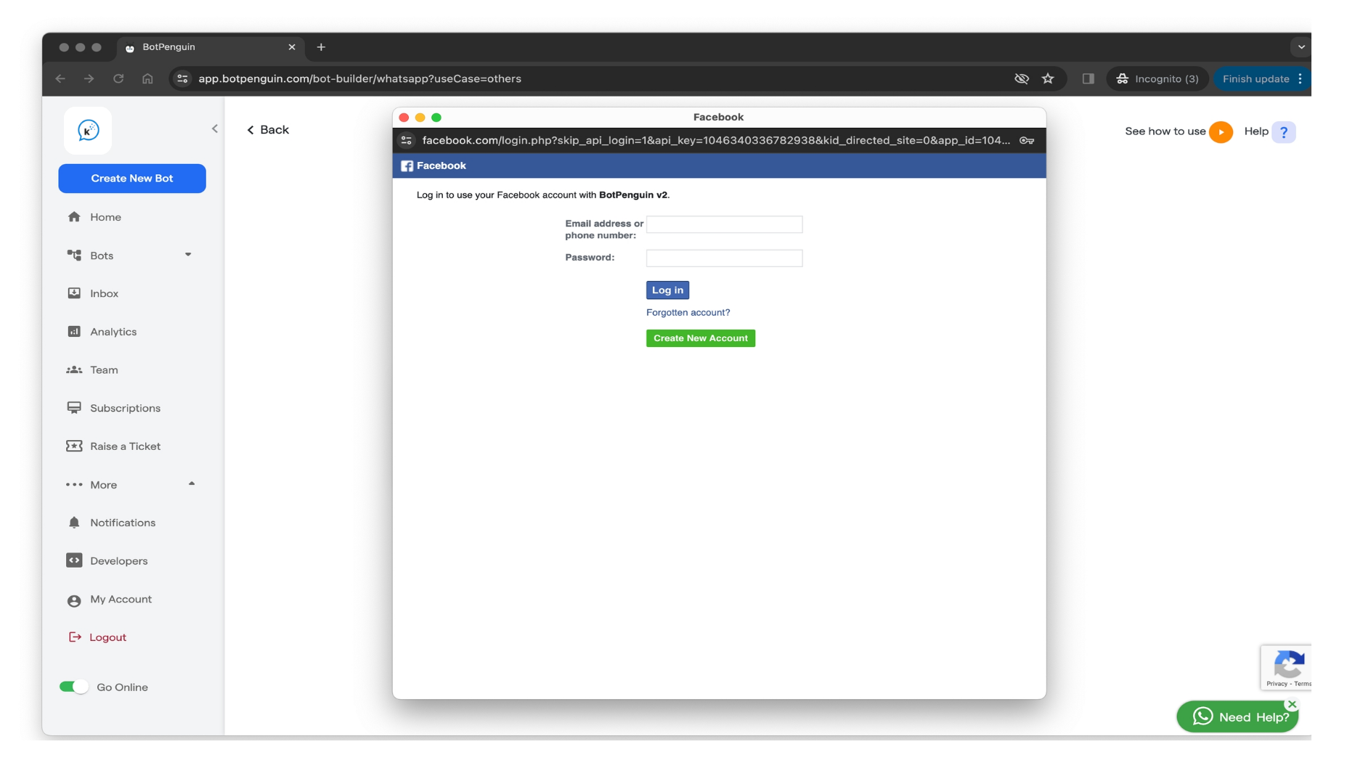The width and height of the screenshot is (1355, 784).
Task: Expand the Bots dropdown arrow
Action: (188, 255)
